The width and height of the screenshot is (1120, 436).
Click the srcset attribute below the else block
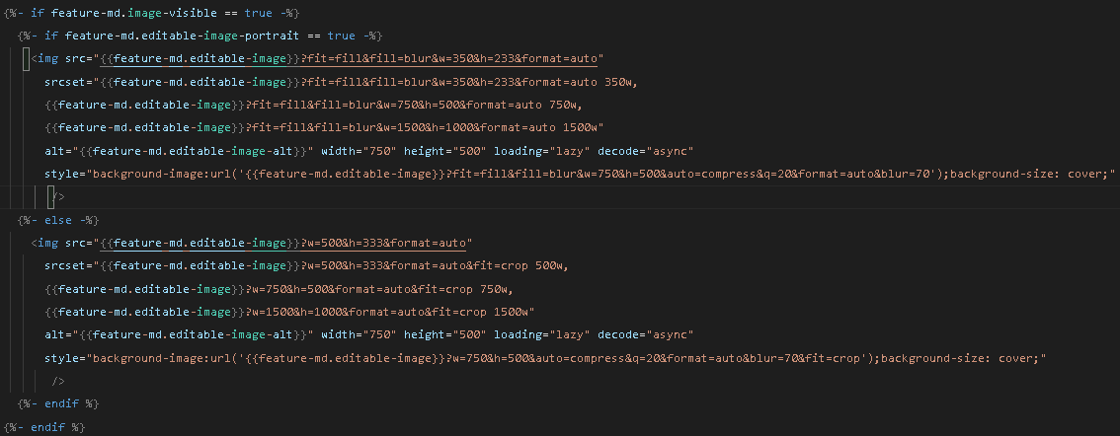[65, 265]
